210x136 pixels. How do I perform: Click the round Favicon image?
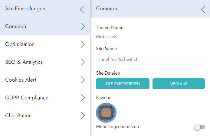(x=106, y=113)
